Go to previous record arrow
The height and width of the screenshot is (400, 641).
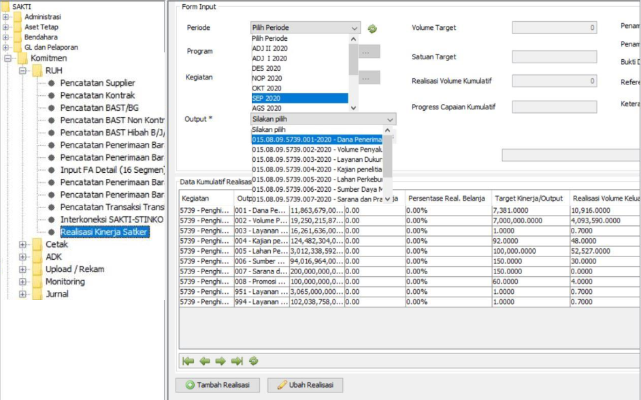click(x=204, y=361)
